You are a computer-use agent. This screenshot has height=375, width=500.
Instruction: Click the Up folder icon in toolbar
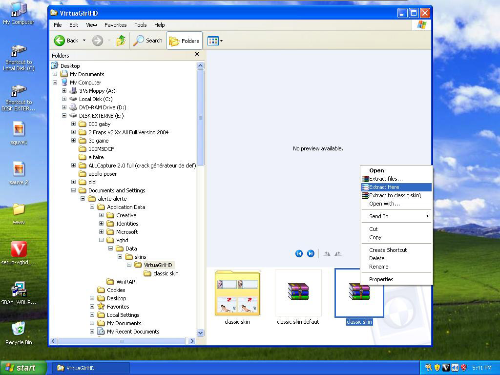(121, 41)
